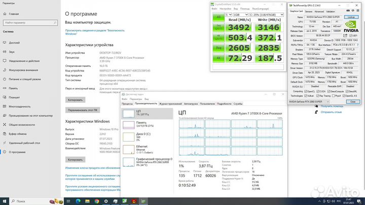Select the Память item in Task Manager
The width and height of the screenshot is (365, 205).
click(147, 125)
